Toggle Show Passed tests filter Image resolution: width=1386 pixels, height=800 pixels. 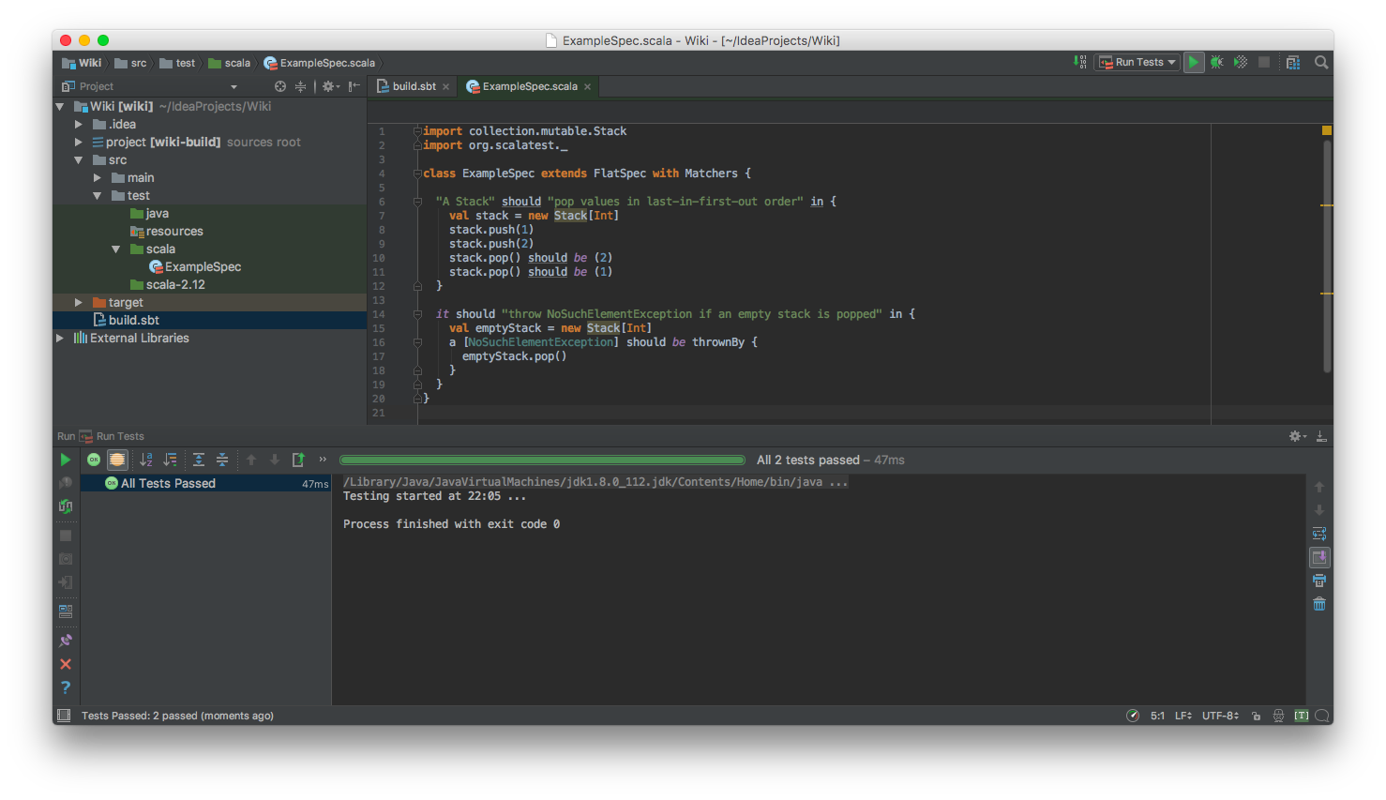94,460
